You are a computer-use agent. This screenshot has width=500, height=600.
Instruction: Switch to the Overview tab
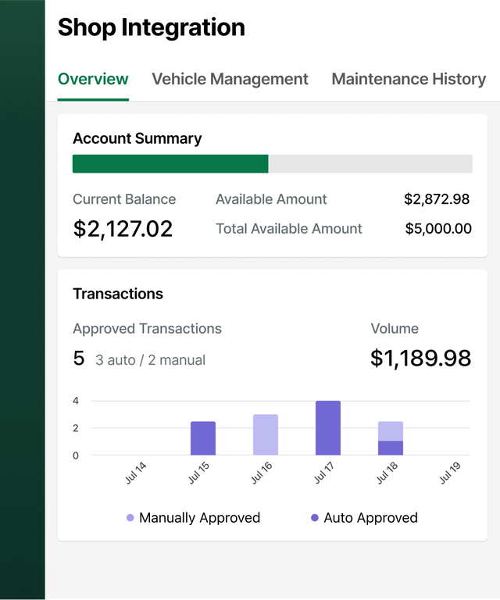click(x=93, y=79)
